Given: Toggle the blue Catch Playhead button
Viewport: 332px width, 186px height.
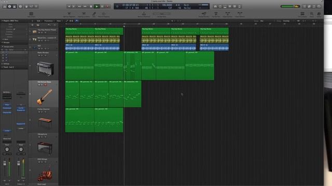Looking at the screenshot, I should (x=77, y=21).
